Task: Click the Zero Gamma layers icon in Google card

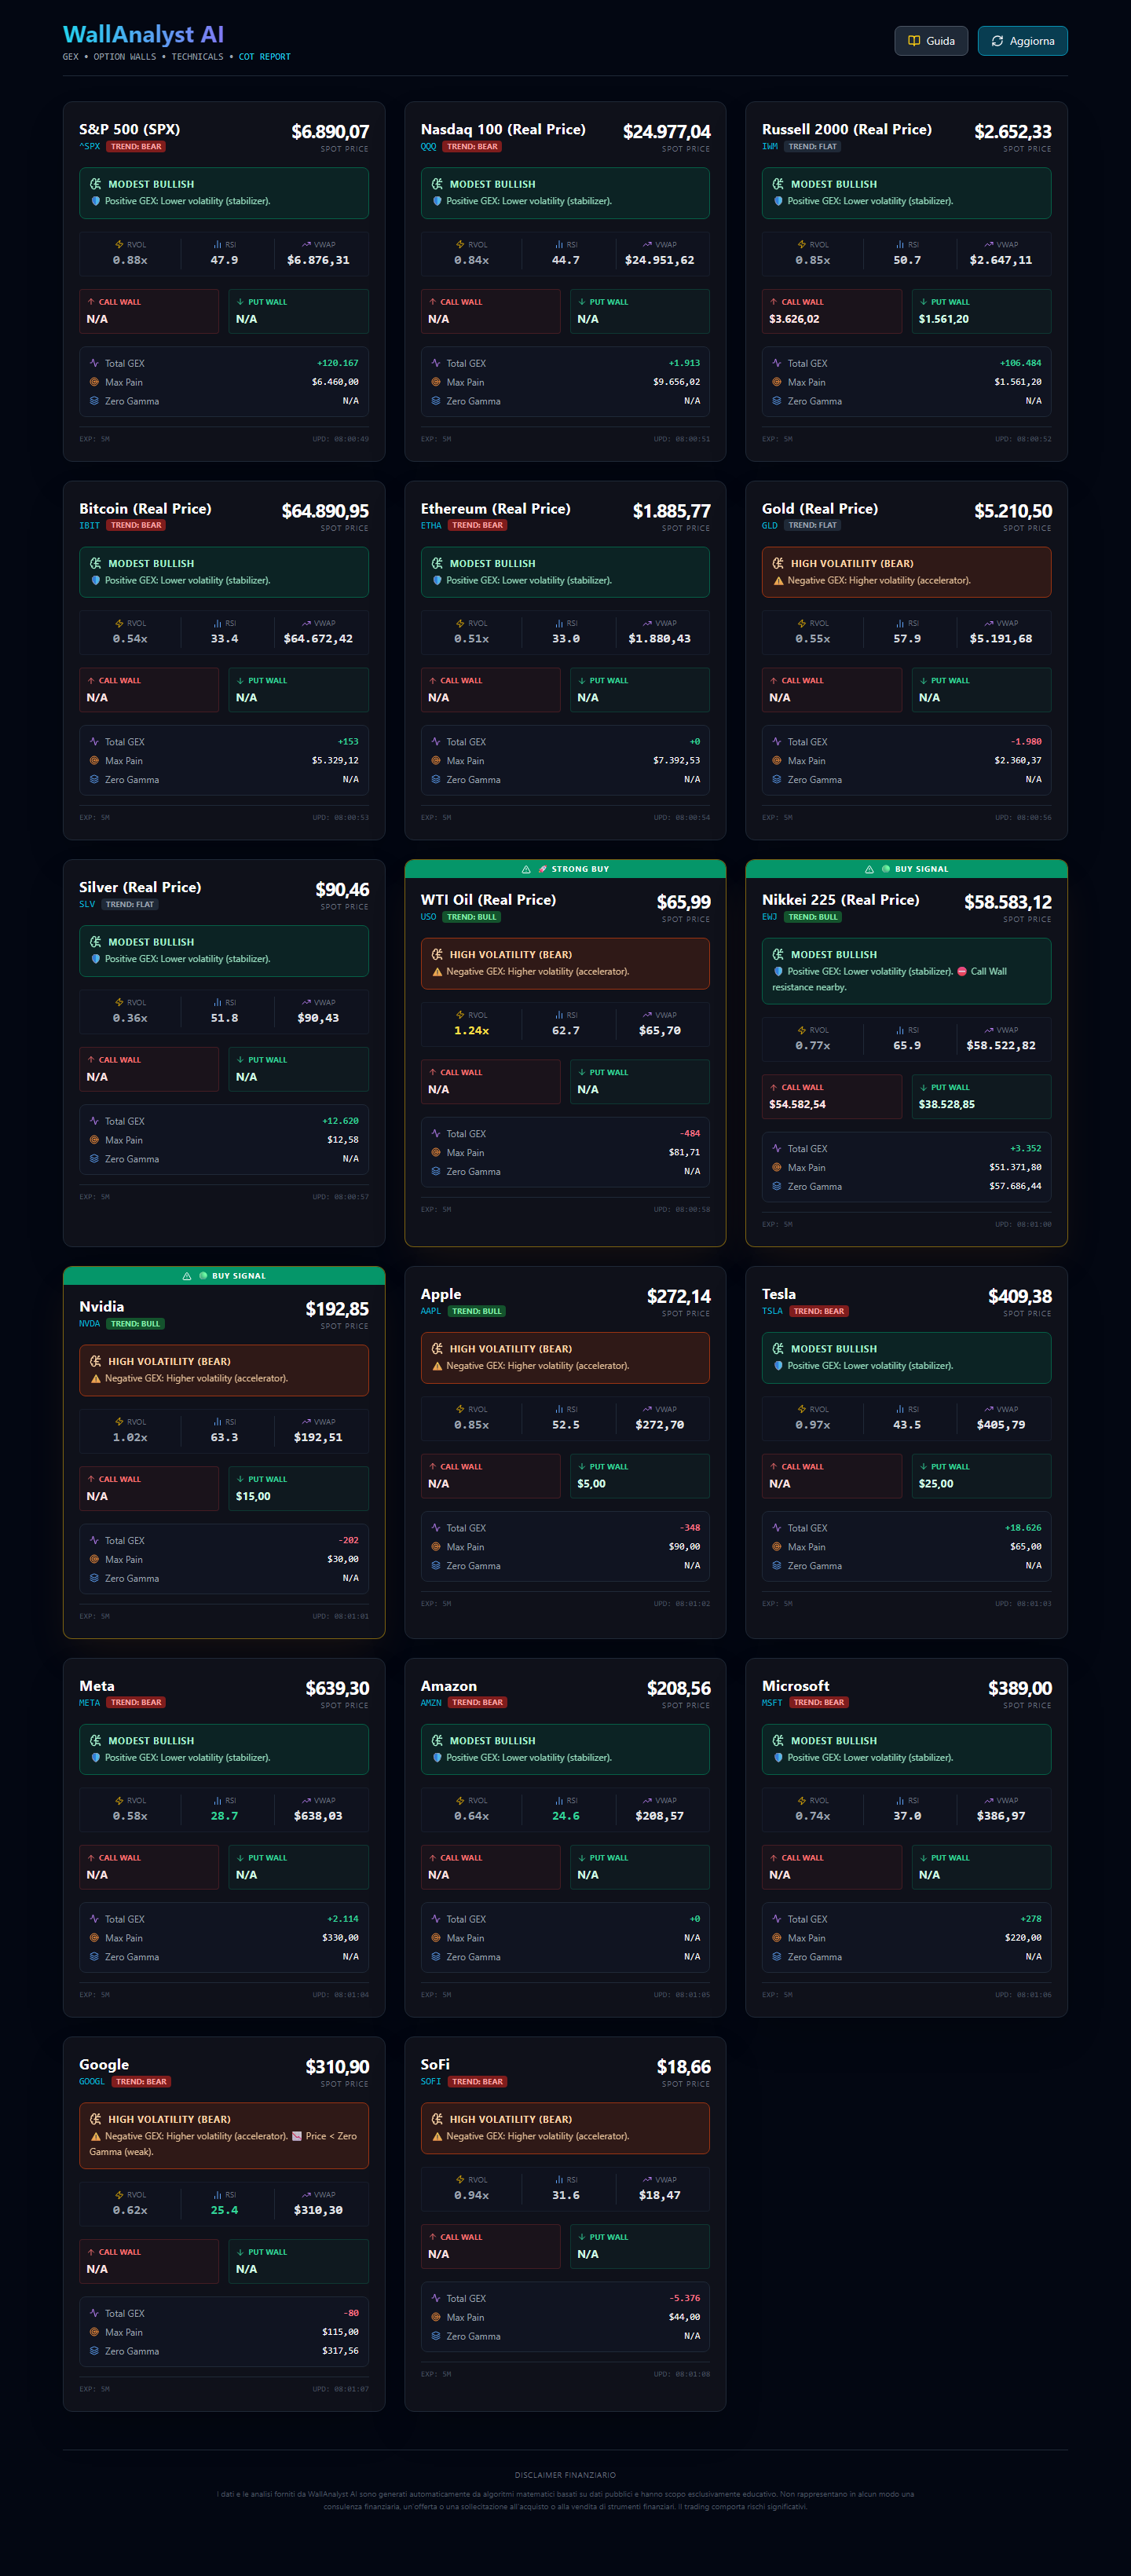Action: [94, 2351]
